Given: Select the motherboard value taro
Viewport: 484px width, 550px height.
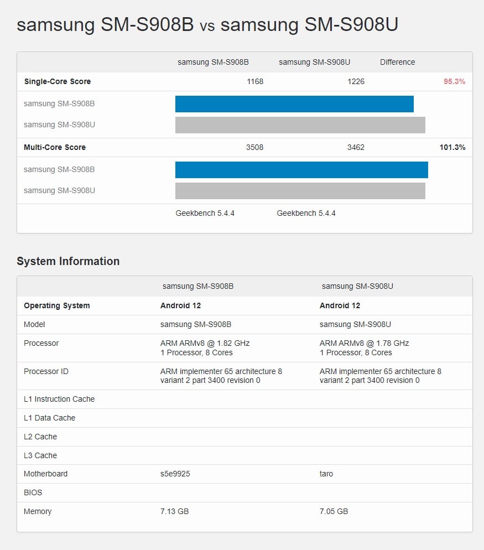Looking at the screenshot, I should [326, 474].
